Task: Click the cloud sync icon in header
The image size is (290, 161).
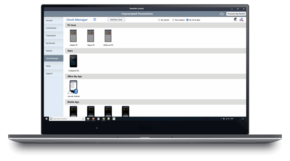Action: coord(222,14)
